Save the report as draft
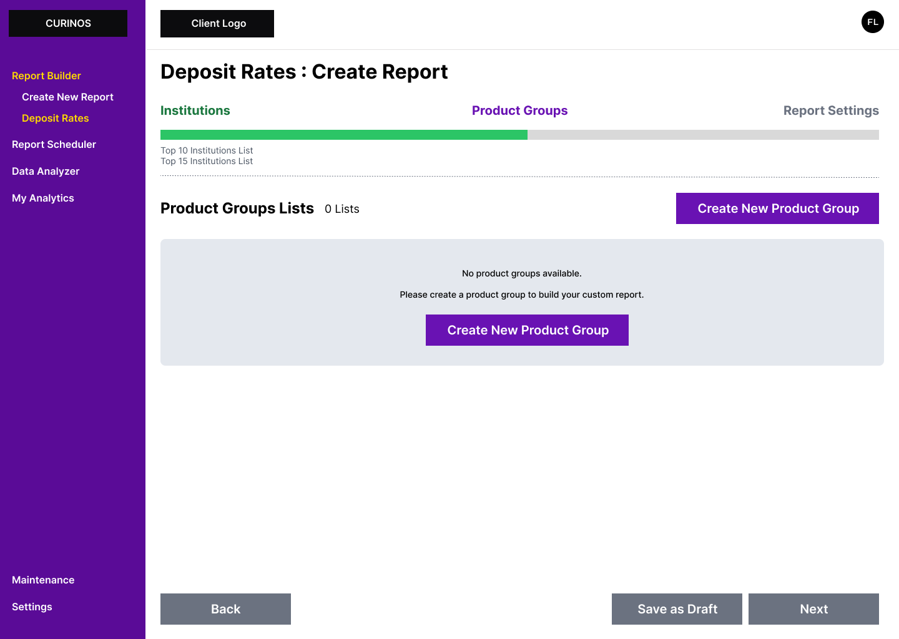 [677, 609]
